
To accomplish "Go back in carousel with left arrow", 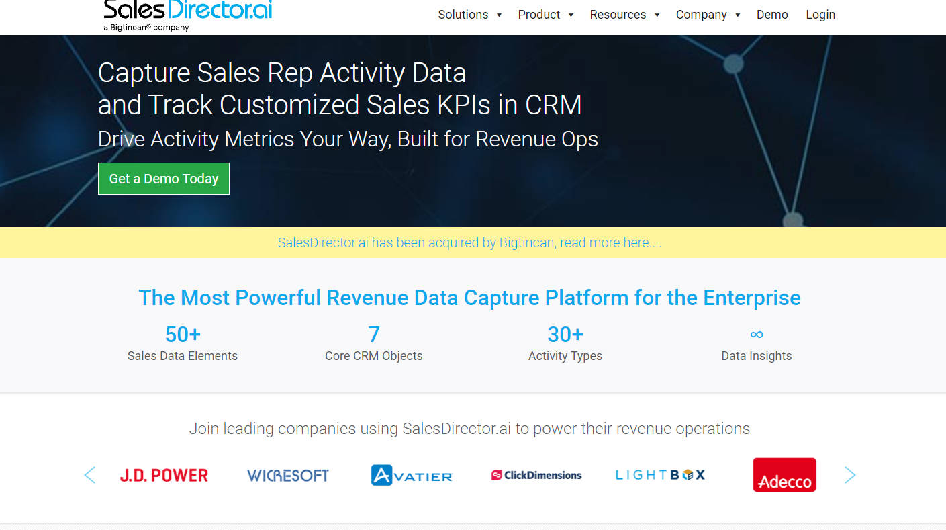I will [90, 474].
